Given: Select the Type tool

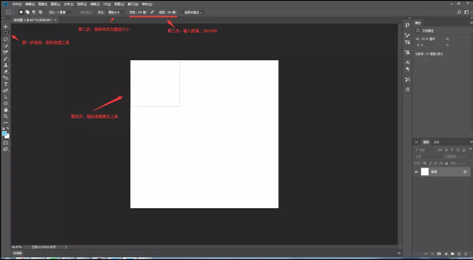Looking at the screenshot, I should coord(5,84).
